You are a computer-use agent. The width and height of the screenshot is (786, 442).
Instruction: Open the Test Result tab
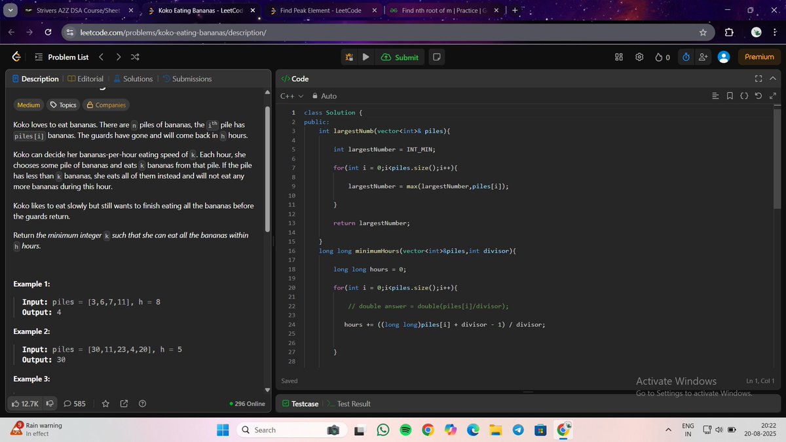(348, 403)
